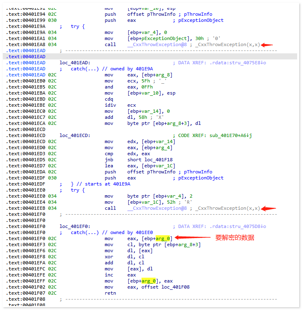Follow code xref sub_401E70+A6
Image resolution: width=302 pixels, height=310 pixels.
click(x=229, y=135)
